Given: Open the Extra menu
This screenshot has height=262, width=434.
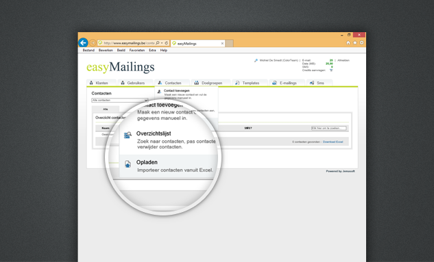Looking at the screenshot, I should (x=152, y=50).
